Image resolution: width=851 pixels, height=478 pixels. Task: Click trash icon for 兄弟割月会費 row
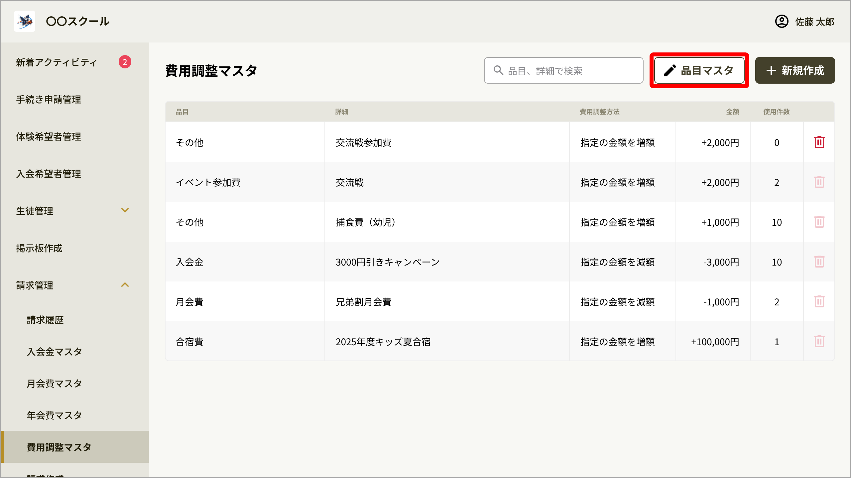(x=819, y=301)
